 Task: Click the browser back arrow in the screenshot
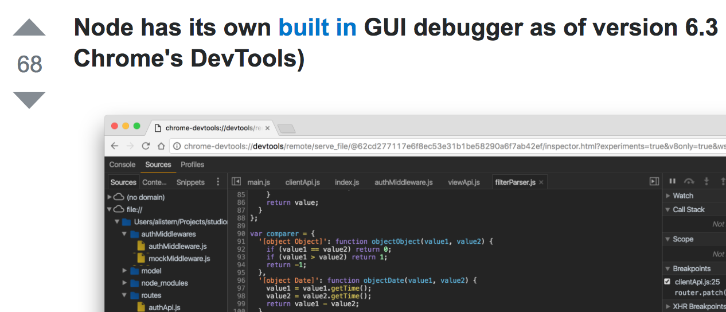tap(115, 146)
